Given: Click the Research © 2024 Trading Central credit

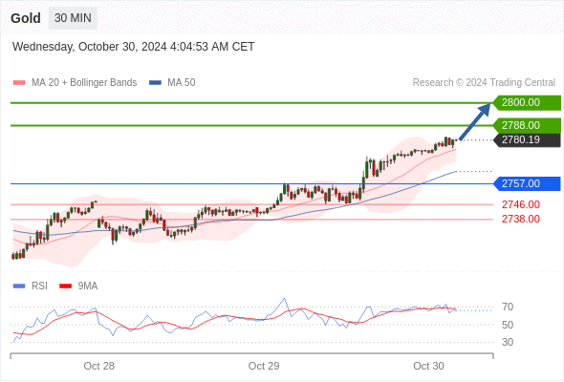Looking at the screenshot, I should 484,83.
